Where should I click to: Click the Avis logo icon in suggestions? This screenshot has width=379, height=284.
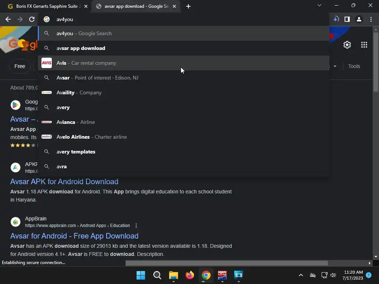(47, 63)
